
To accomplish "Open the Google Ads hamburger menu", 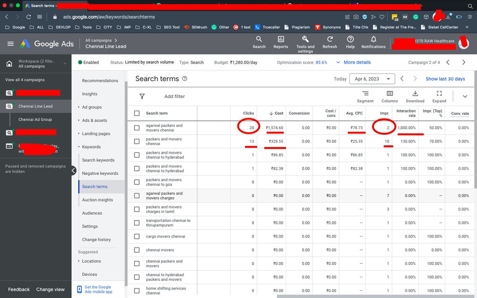I will pos(10,44).
